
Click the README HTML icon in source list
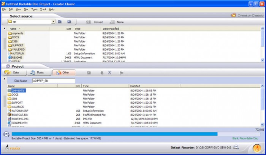(x=10, y=57)
